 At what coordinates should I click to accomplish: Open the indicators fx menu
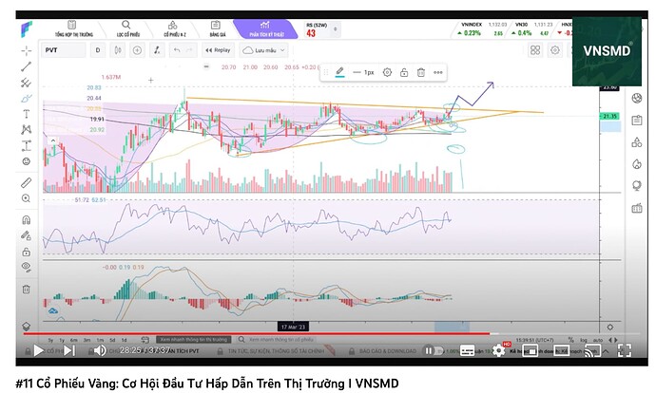click(x=157, y=50)
